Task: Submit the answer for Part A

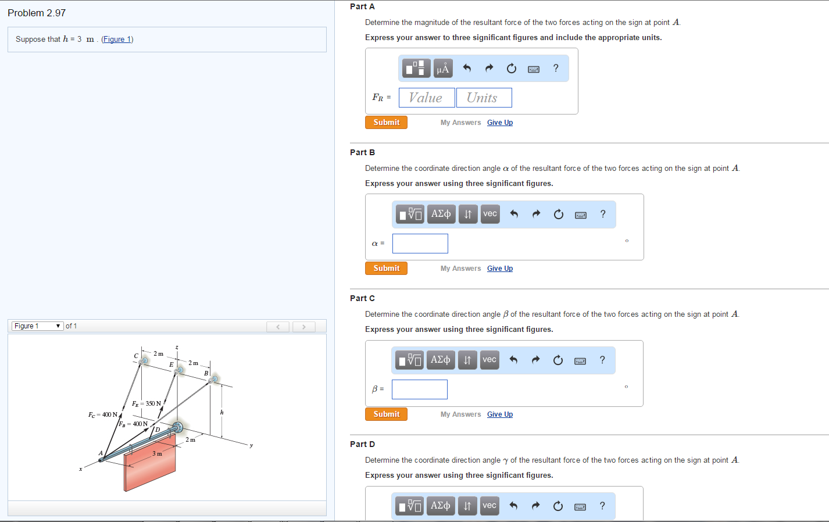Action: [385, 122]
